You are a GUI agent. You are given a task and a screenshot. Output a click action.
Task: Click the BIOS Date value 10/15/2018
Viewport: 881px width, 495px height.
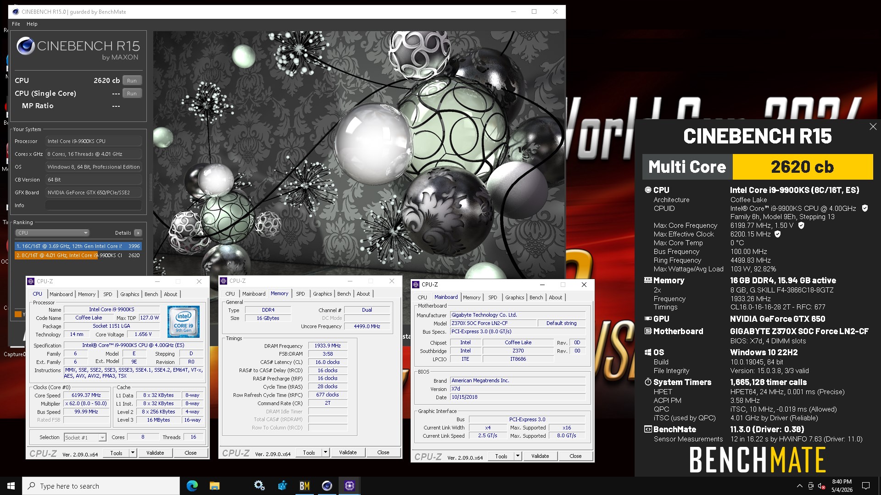point(518,397)
